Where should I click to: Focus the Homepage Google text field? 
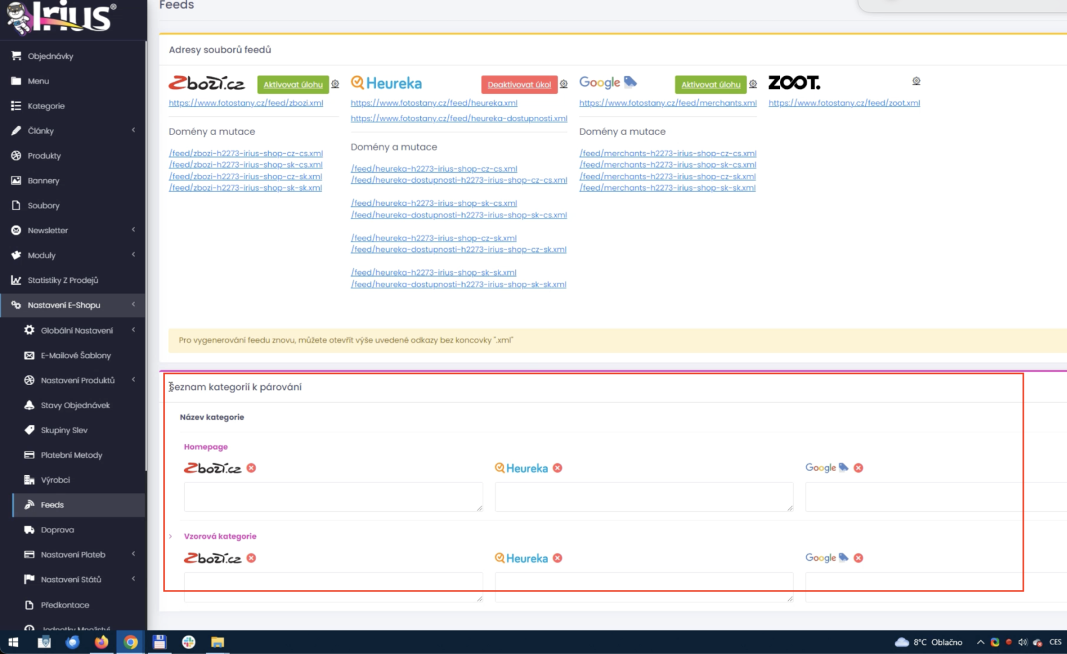tap(936, 497)
